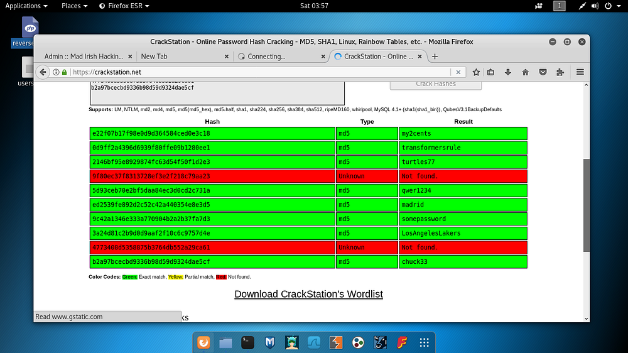Close the Connecting... tab
The width and height of the screenshot is (628, 353).
click(x=323, y=57)
